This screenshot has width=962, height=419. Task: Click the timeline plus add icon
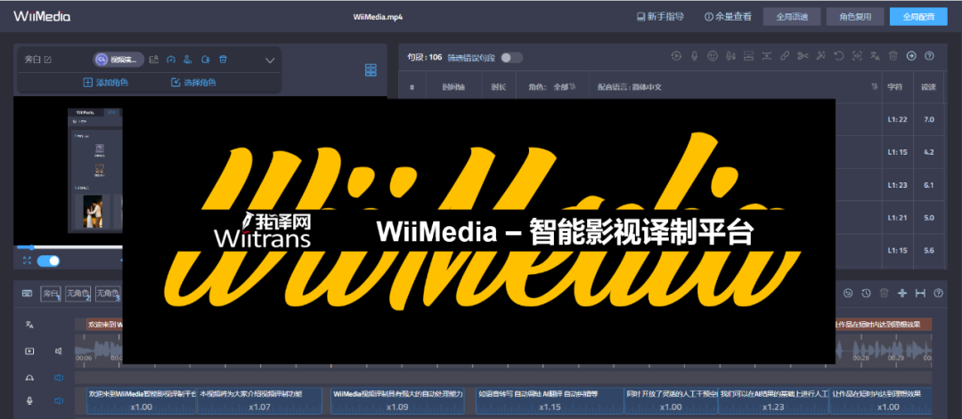pyautogui.click(x=901, y=294)
